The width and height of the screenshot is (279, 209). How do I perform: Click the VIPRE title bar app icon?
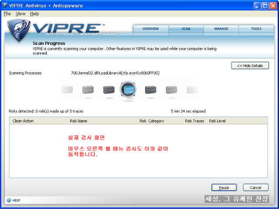(x=5, y=6)
